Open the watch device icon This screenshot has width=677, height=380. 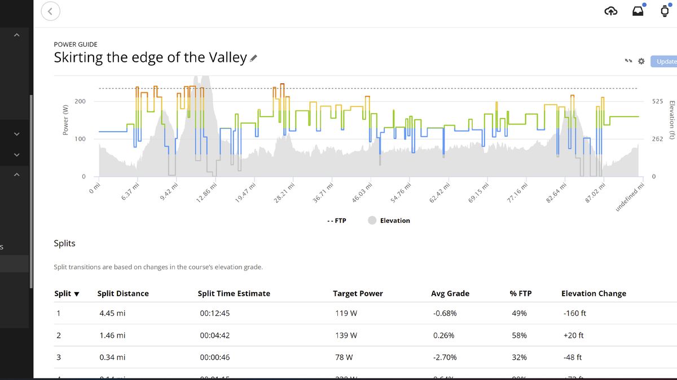coord(666,11)
